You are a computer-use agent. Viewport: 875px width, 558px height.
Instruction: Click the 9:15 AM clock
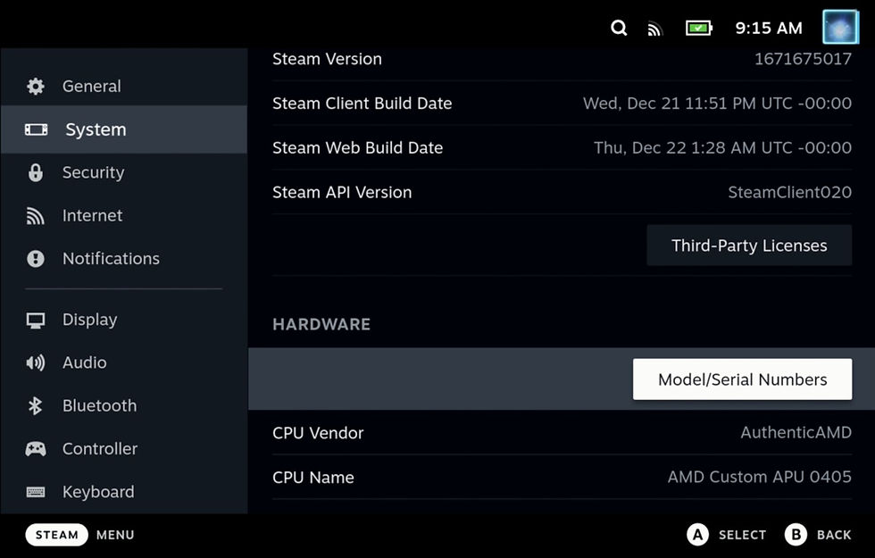pyautogui.click(x=769, y=28)
